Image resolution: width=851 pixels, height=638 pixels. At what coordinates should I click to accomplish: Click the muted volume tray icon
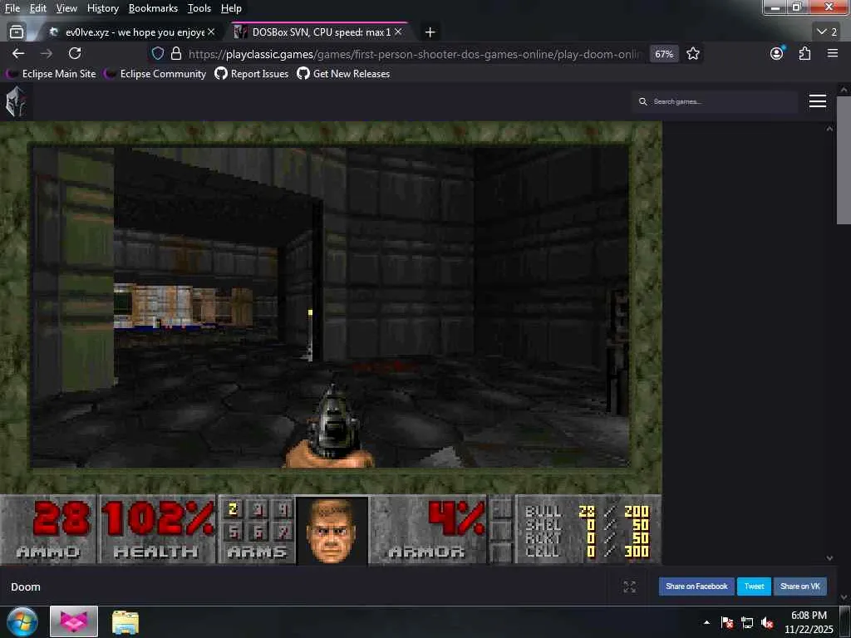767,622
